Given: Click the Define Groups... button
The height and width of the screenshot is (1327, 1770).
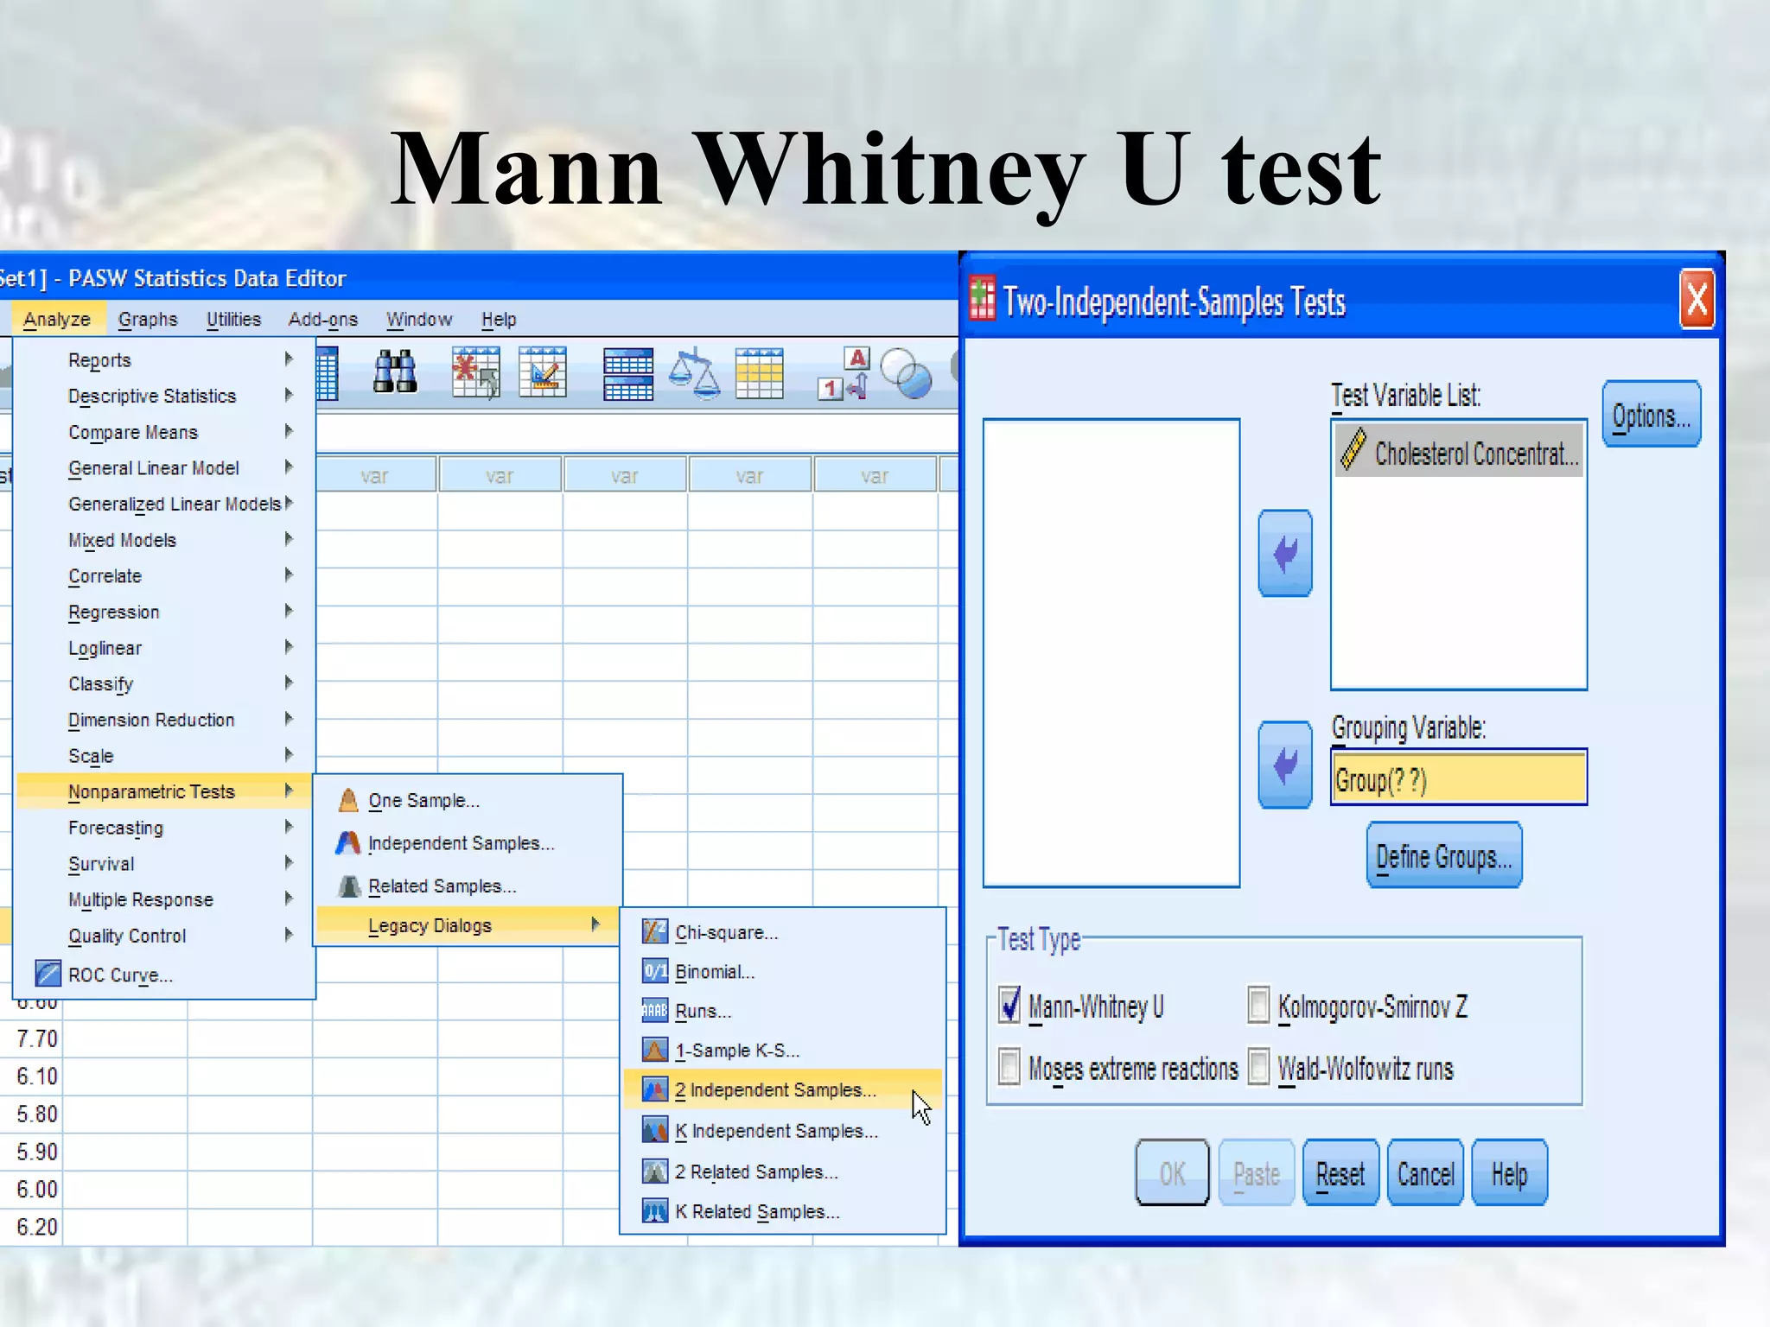Looking at the screenshot, I should point(1444,855).
